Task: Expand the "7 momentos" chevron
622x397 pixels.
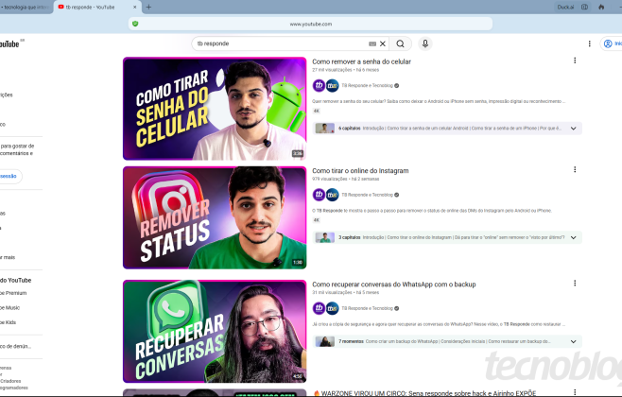Action: coord(573,341)
